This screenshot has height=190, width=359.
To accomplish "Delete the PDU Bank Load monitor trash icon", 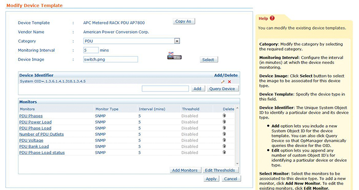I will pyautogui.click(x=224, y=146).
